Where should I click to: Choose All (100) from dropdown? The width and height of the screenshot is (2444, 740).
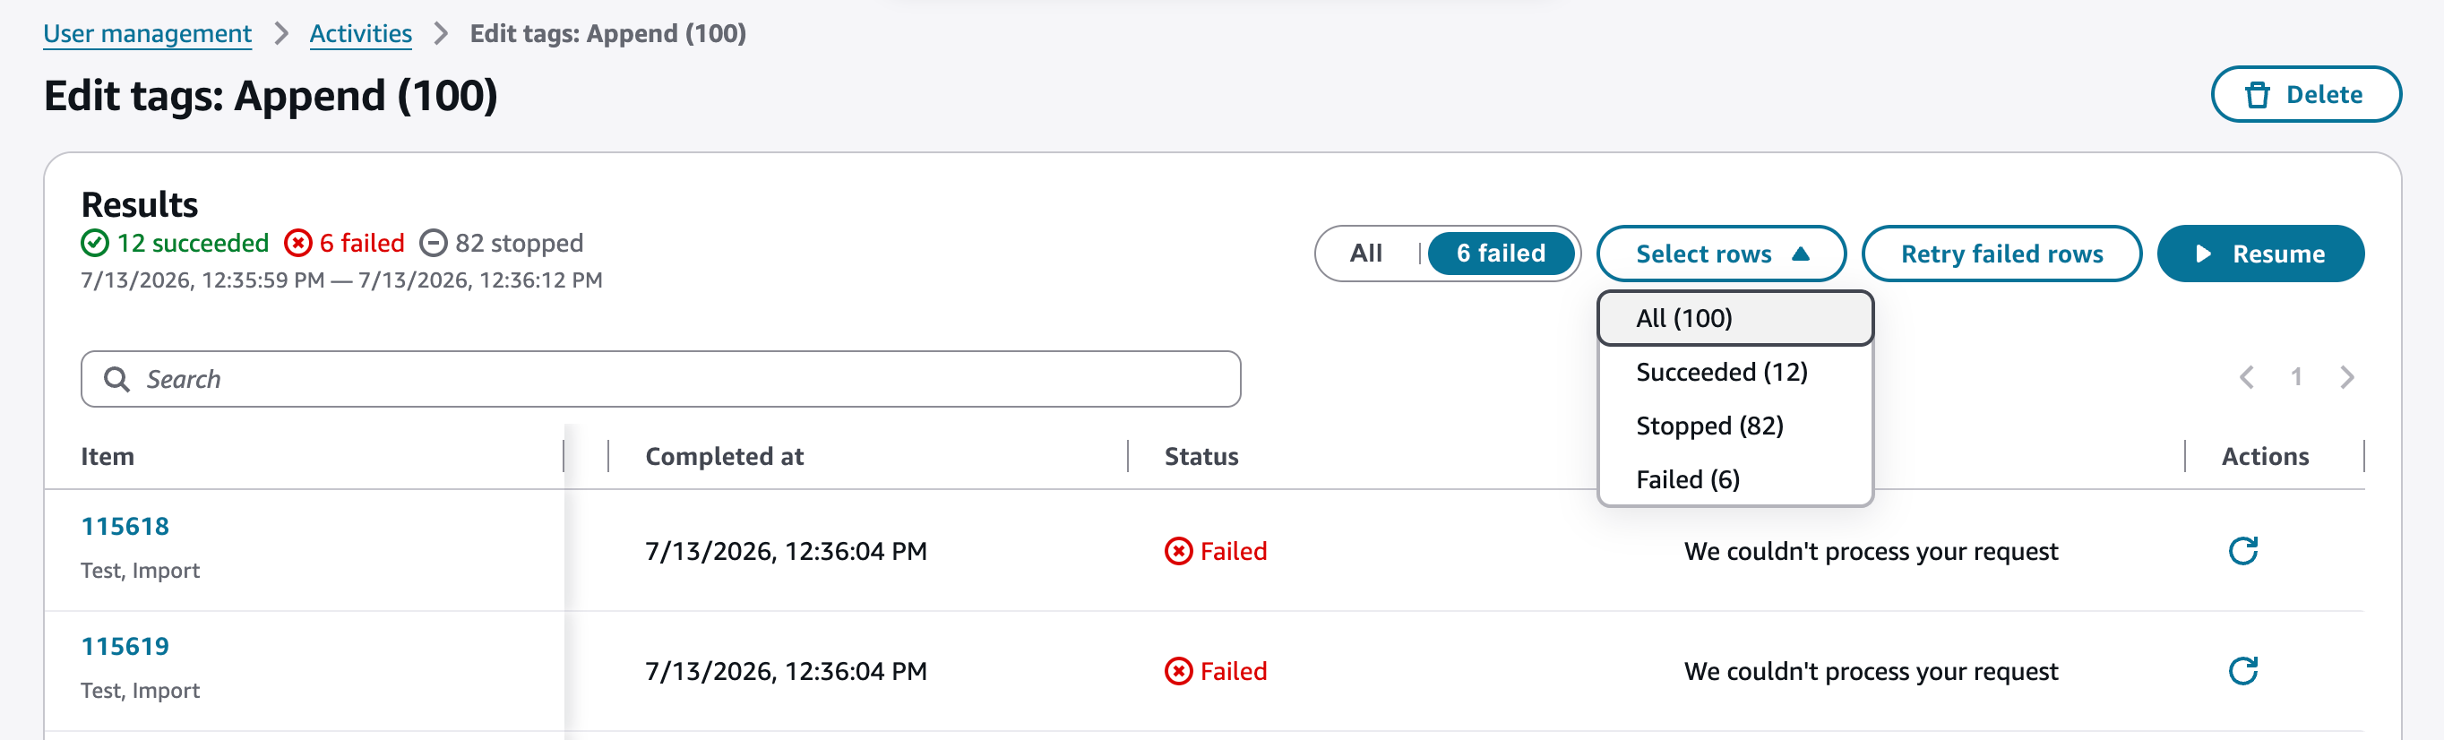1734,318
